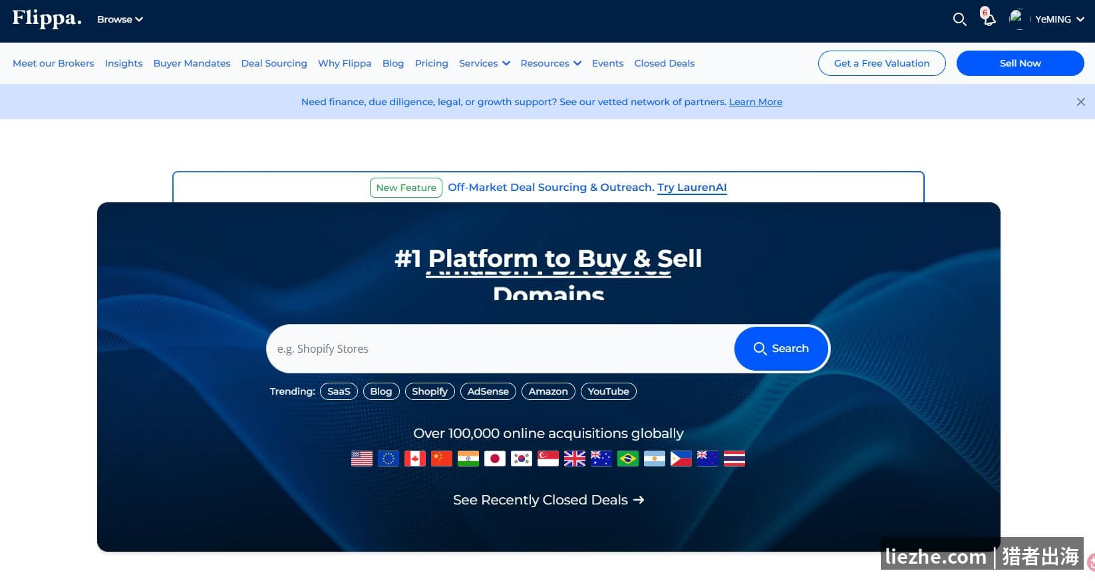1095x583 pixels.
Task: Select the Brazil flag
Action: tap(628, 459)
